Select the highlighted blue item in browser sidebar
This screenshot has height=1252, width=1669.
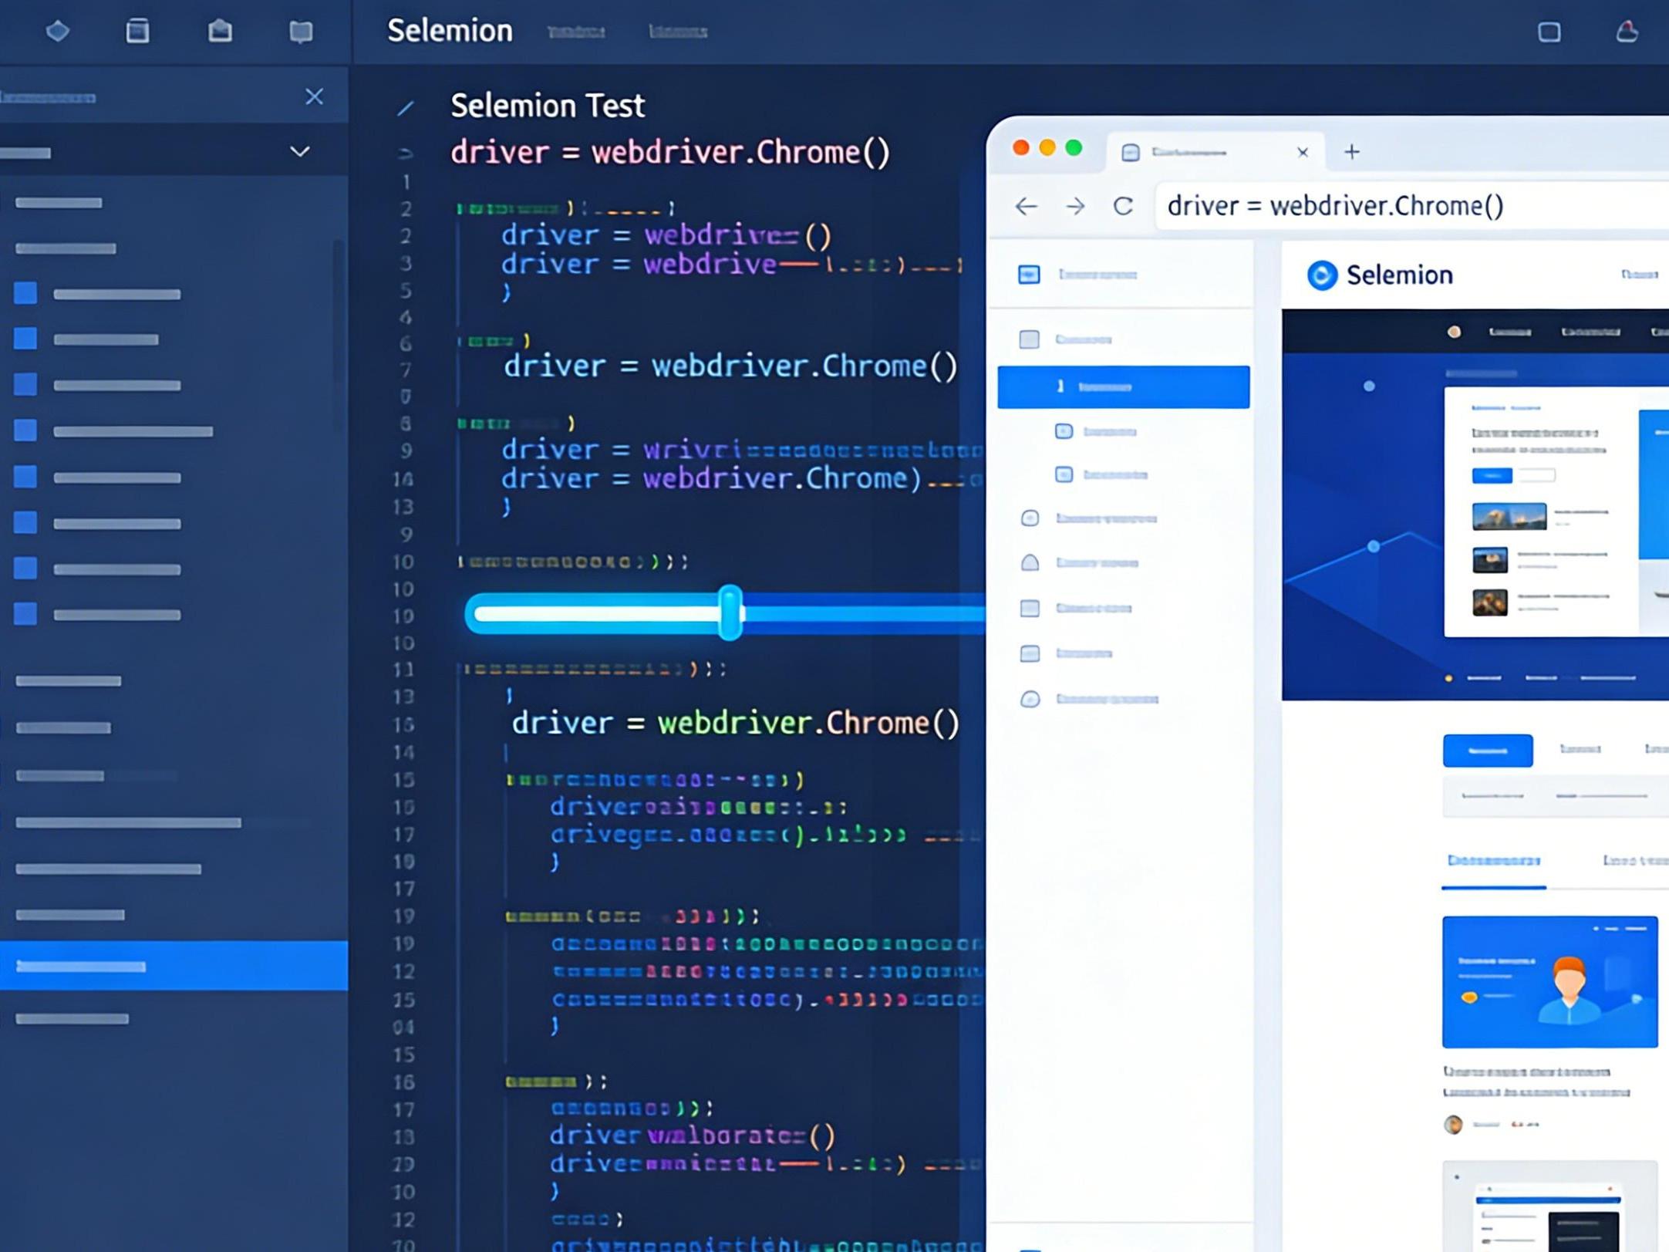point(1123,386)
